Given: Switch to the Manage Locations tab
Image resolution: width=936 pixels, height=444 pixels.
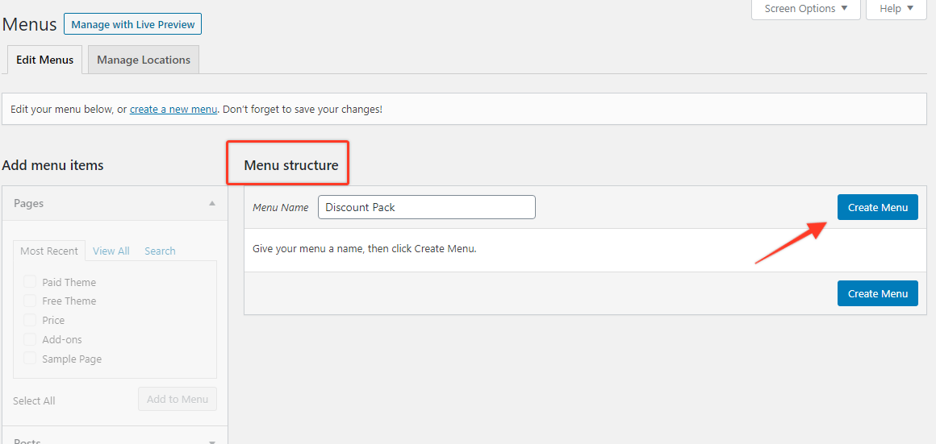Looking at the screenshot, I should 144,60.
